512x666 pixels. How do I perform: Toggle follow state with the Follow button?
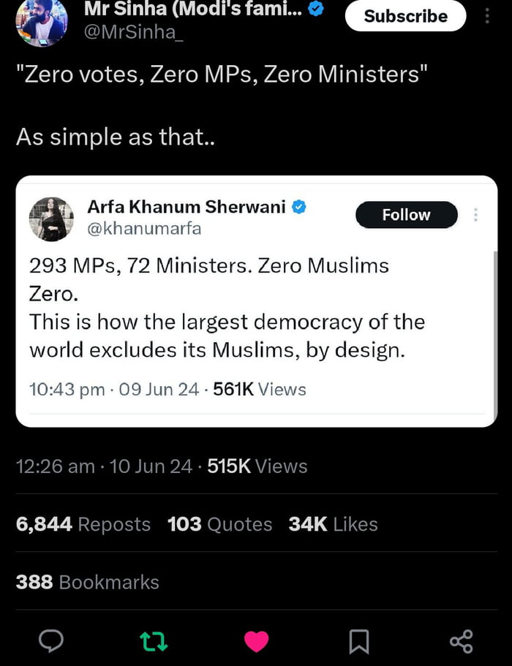(x=406, y=215)
